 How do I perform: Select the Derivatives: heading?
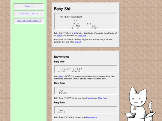pos(61,57)
